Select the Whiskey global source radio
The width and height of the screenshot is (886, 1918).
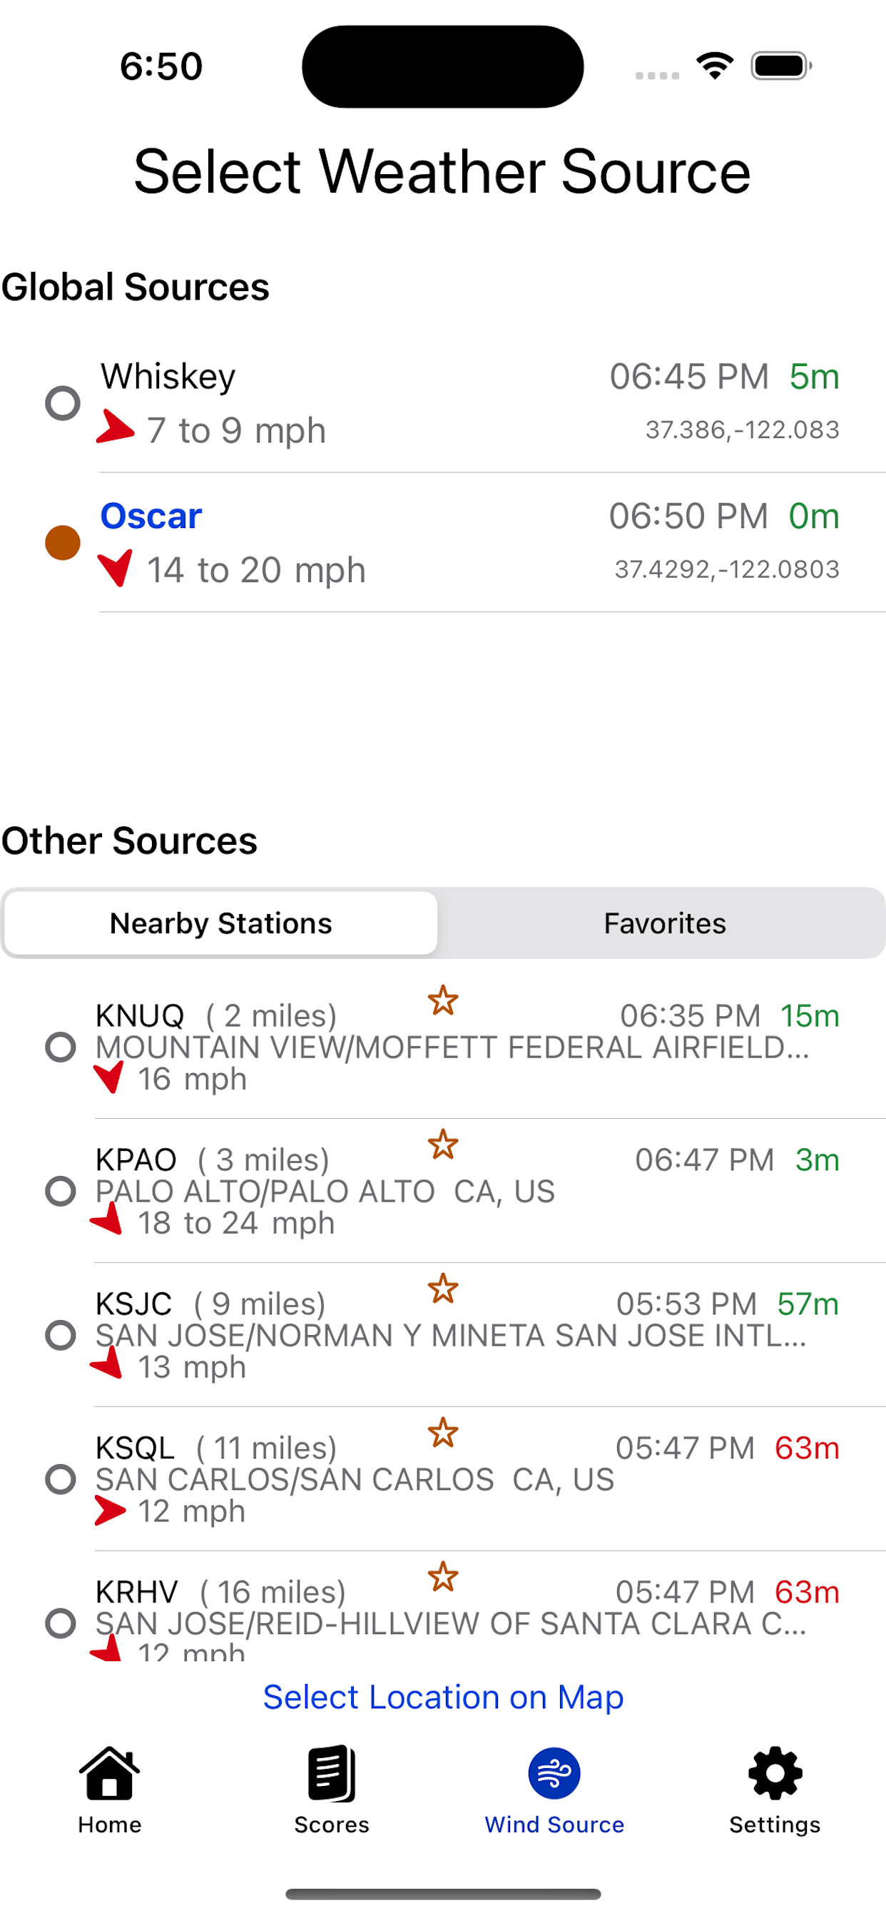(63, 403)
